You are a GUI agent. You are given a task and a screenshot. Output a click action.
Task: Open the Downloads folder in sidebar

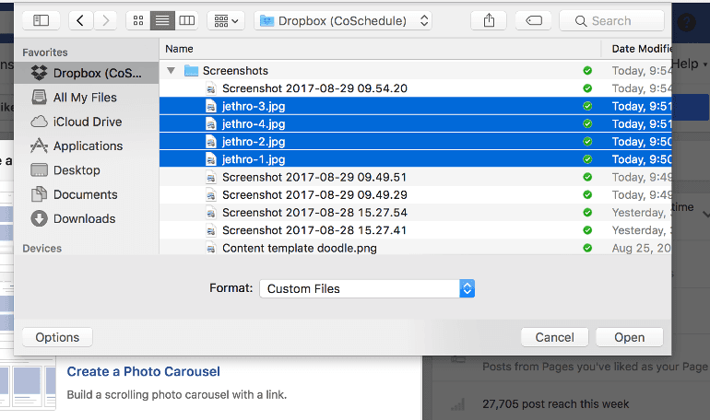(84, 218)
